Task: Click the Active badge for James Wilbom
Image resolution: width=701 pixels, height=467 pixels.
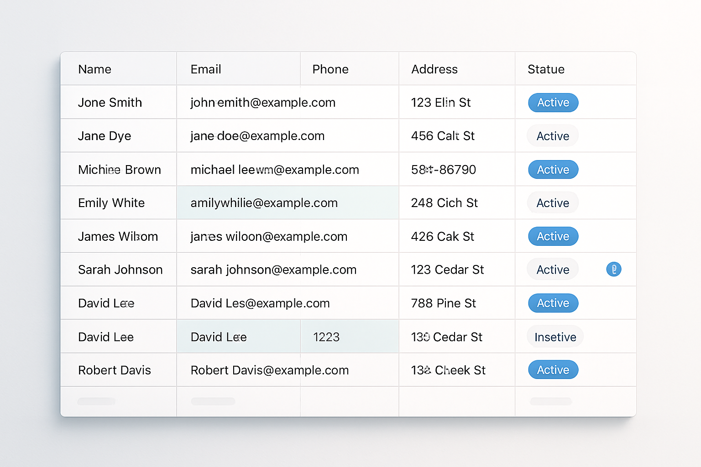Action: [553, 236]
